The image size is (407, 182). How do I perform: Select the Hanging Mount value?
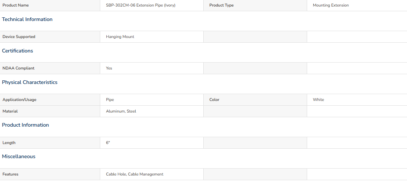click(120, 37)
